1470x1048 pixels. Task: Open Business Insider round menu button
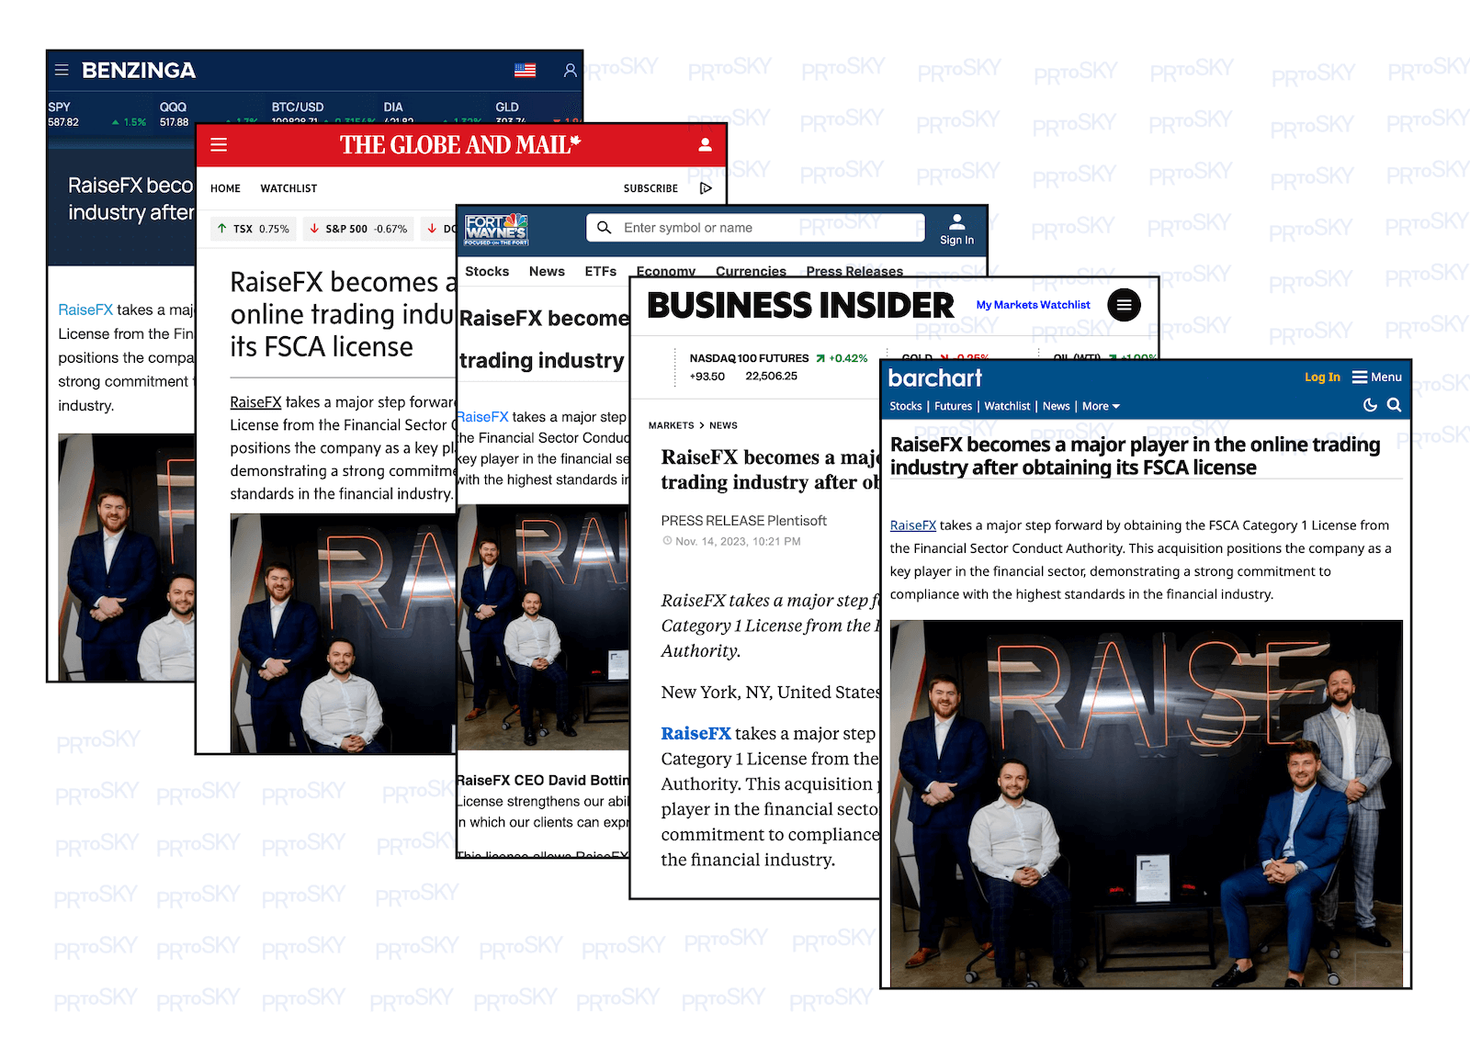[1124, 305]
